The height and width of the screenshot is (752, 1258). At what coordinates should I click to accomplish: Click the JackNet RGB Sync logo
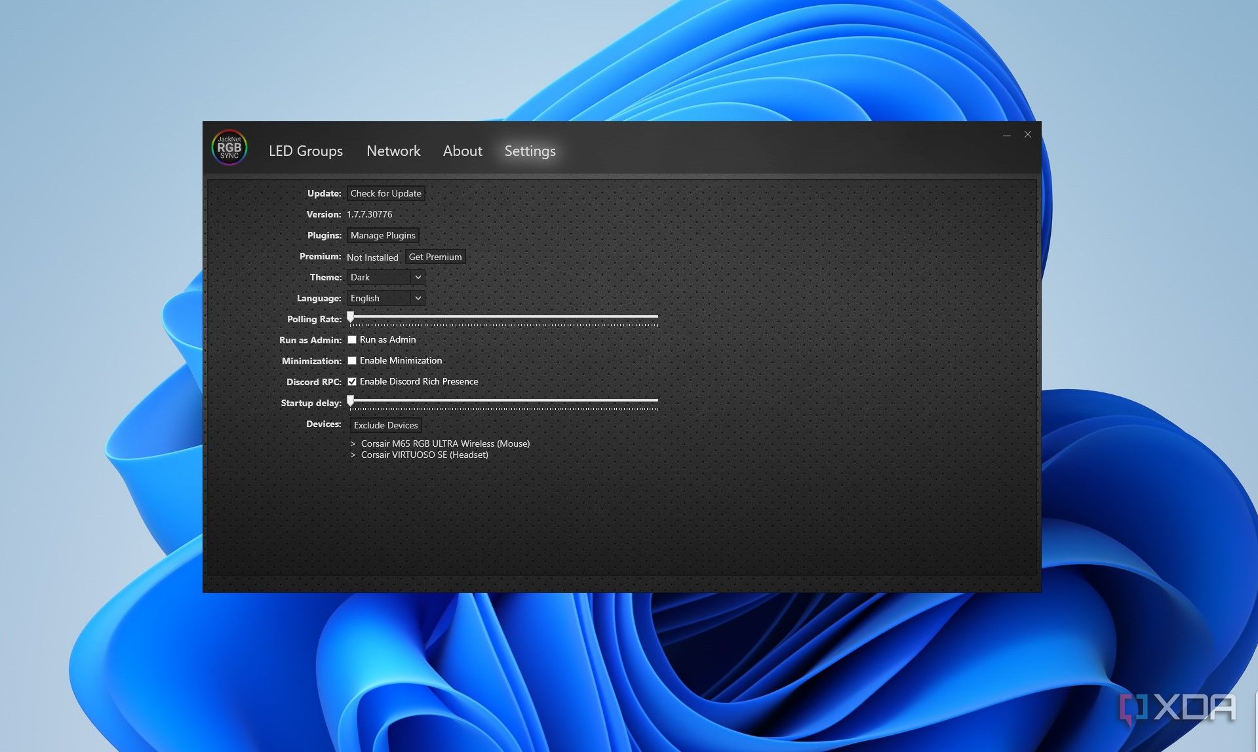coord(229,148)
